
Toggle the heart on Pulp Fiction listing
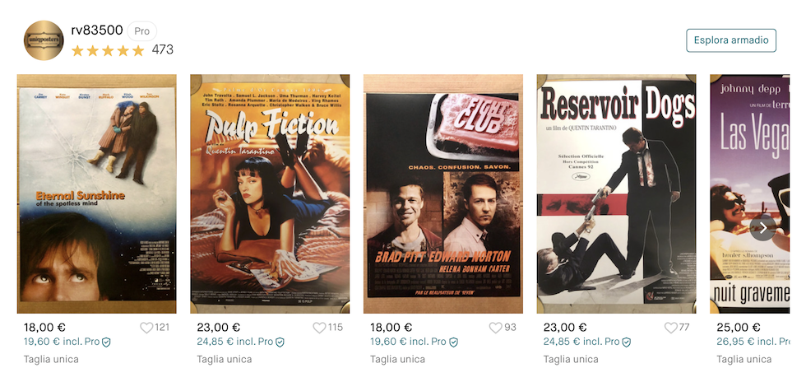point(319,328)
